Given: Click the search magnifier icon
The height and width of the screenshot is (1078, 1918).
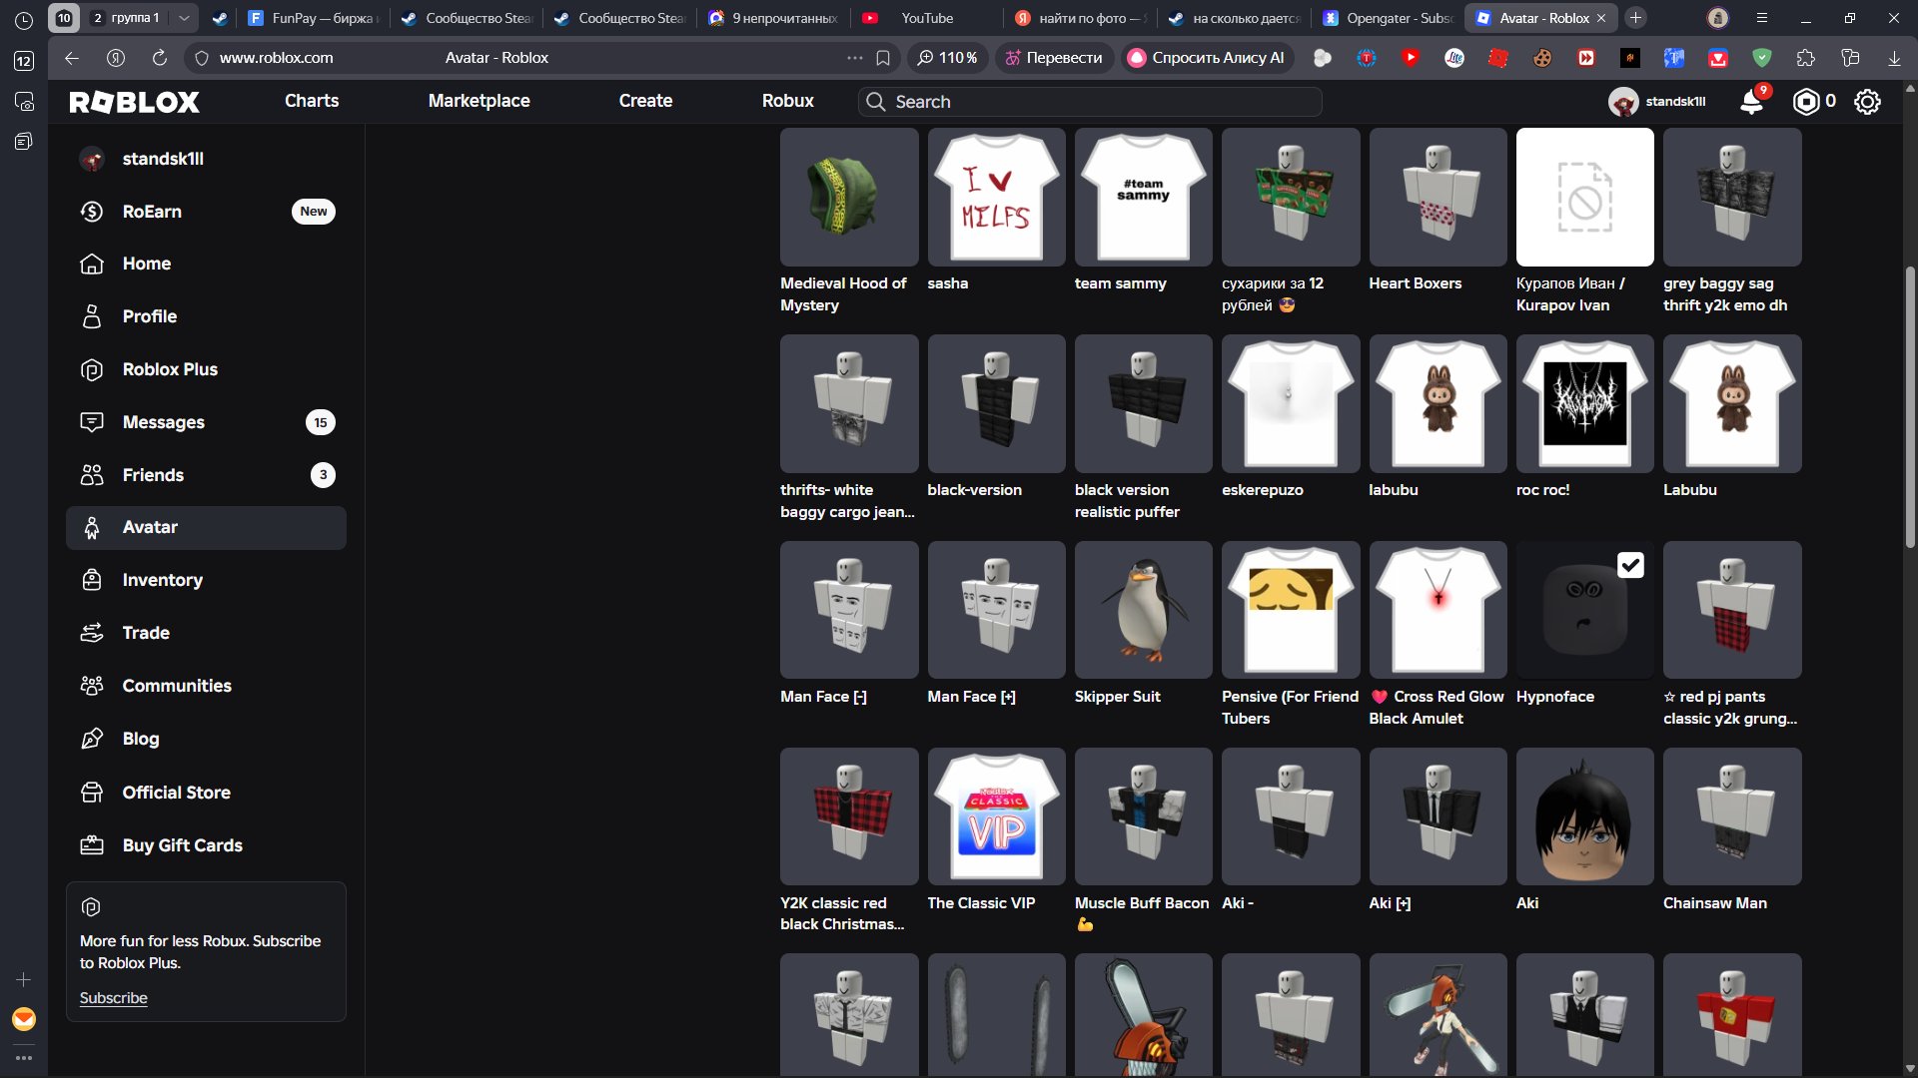Looking at the screenshot, I should click(x=876, y=102).
